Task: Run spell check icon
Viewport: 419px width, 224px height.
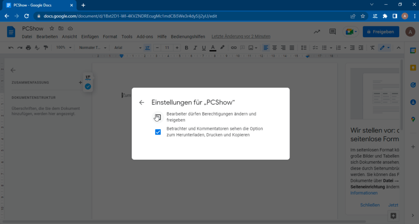Action: coord(37,48)
